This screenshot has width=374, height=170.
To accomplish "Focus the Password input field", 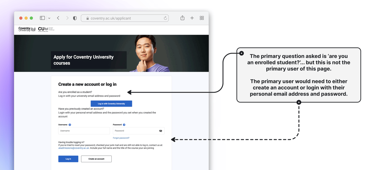I will pyautogui.click(x=139, y=131).
